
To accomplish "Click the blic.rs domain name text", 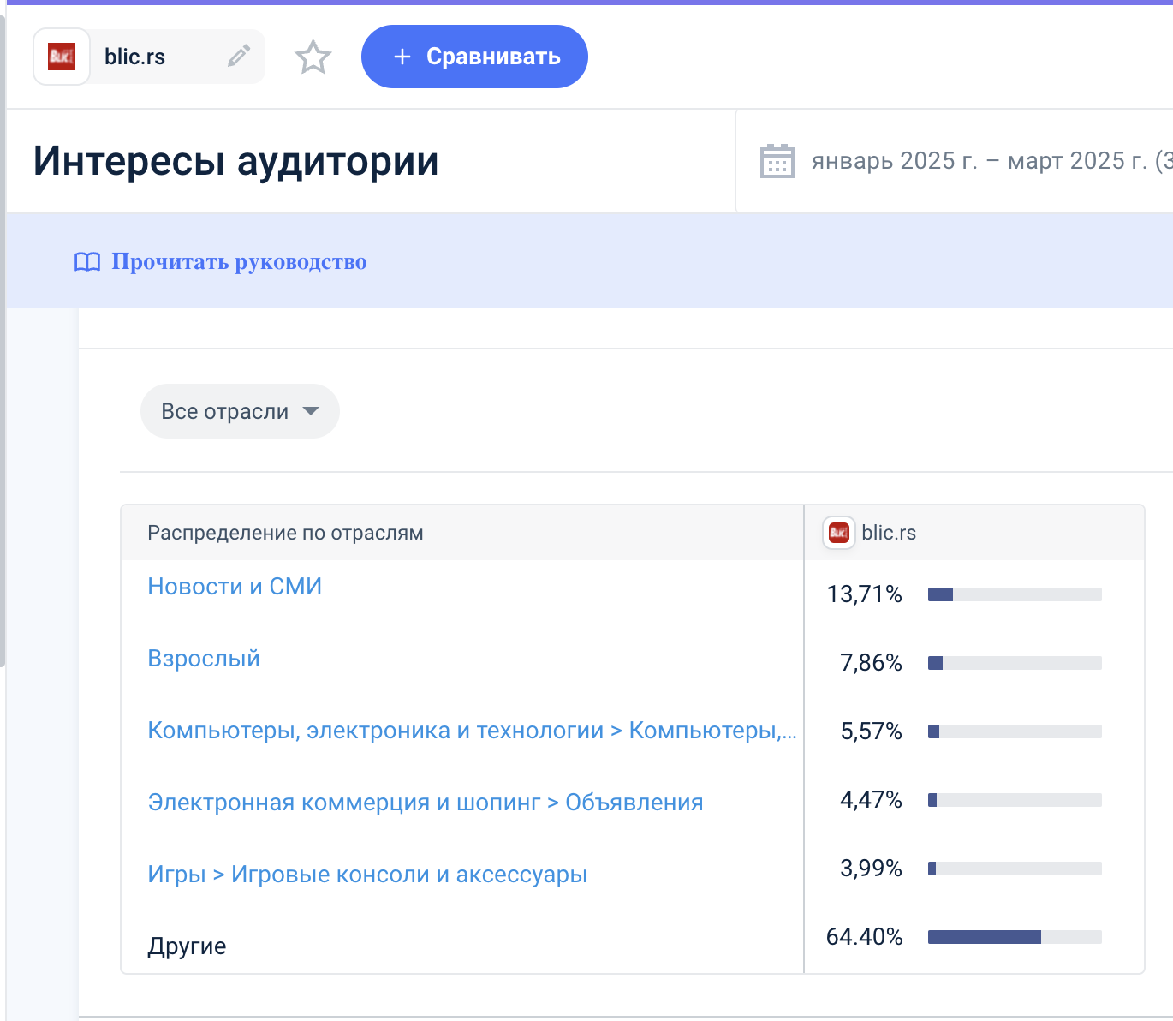I will point(135,57).
